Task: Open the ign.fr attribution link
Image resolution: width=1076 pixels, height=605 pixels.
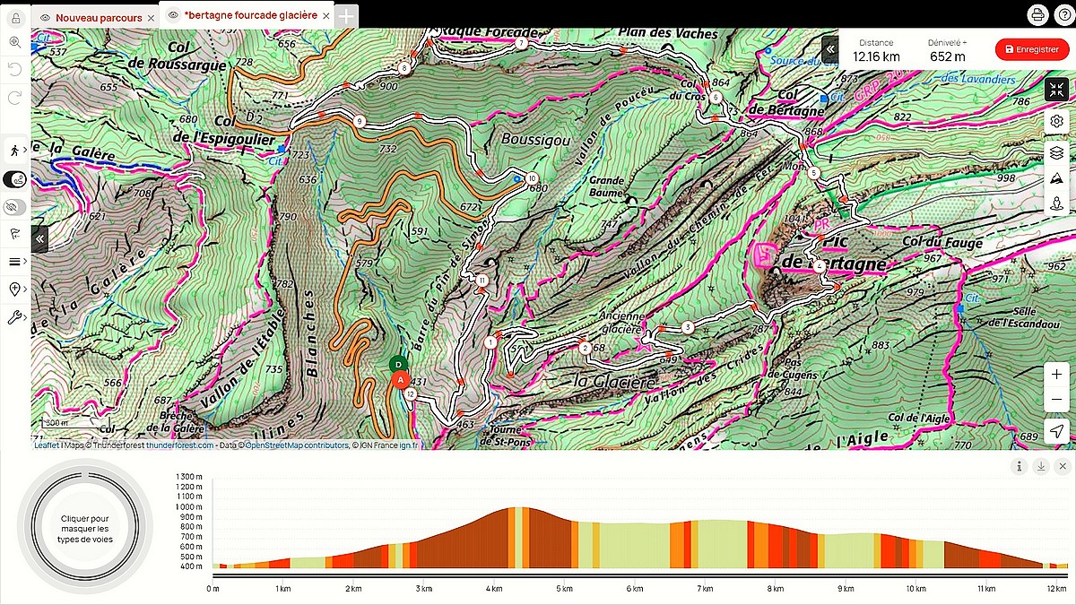Action: (410, 445)
